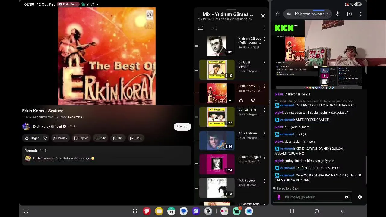Like the current song in playlist row

click(241, 100)
